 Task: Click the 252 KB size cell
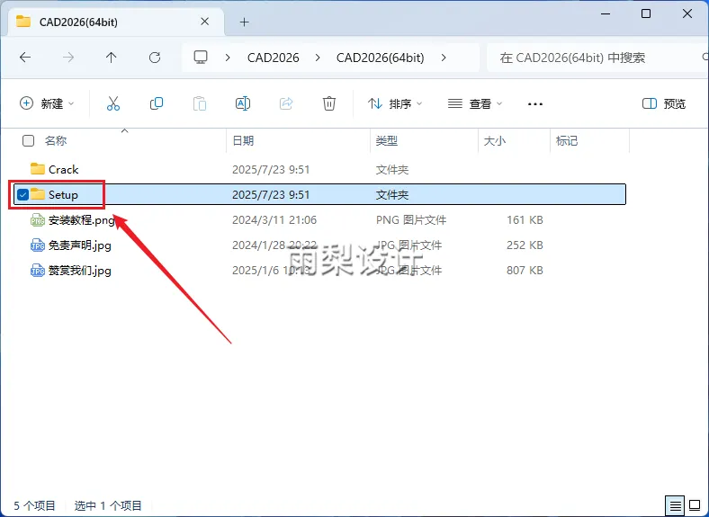coord(525,245)
